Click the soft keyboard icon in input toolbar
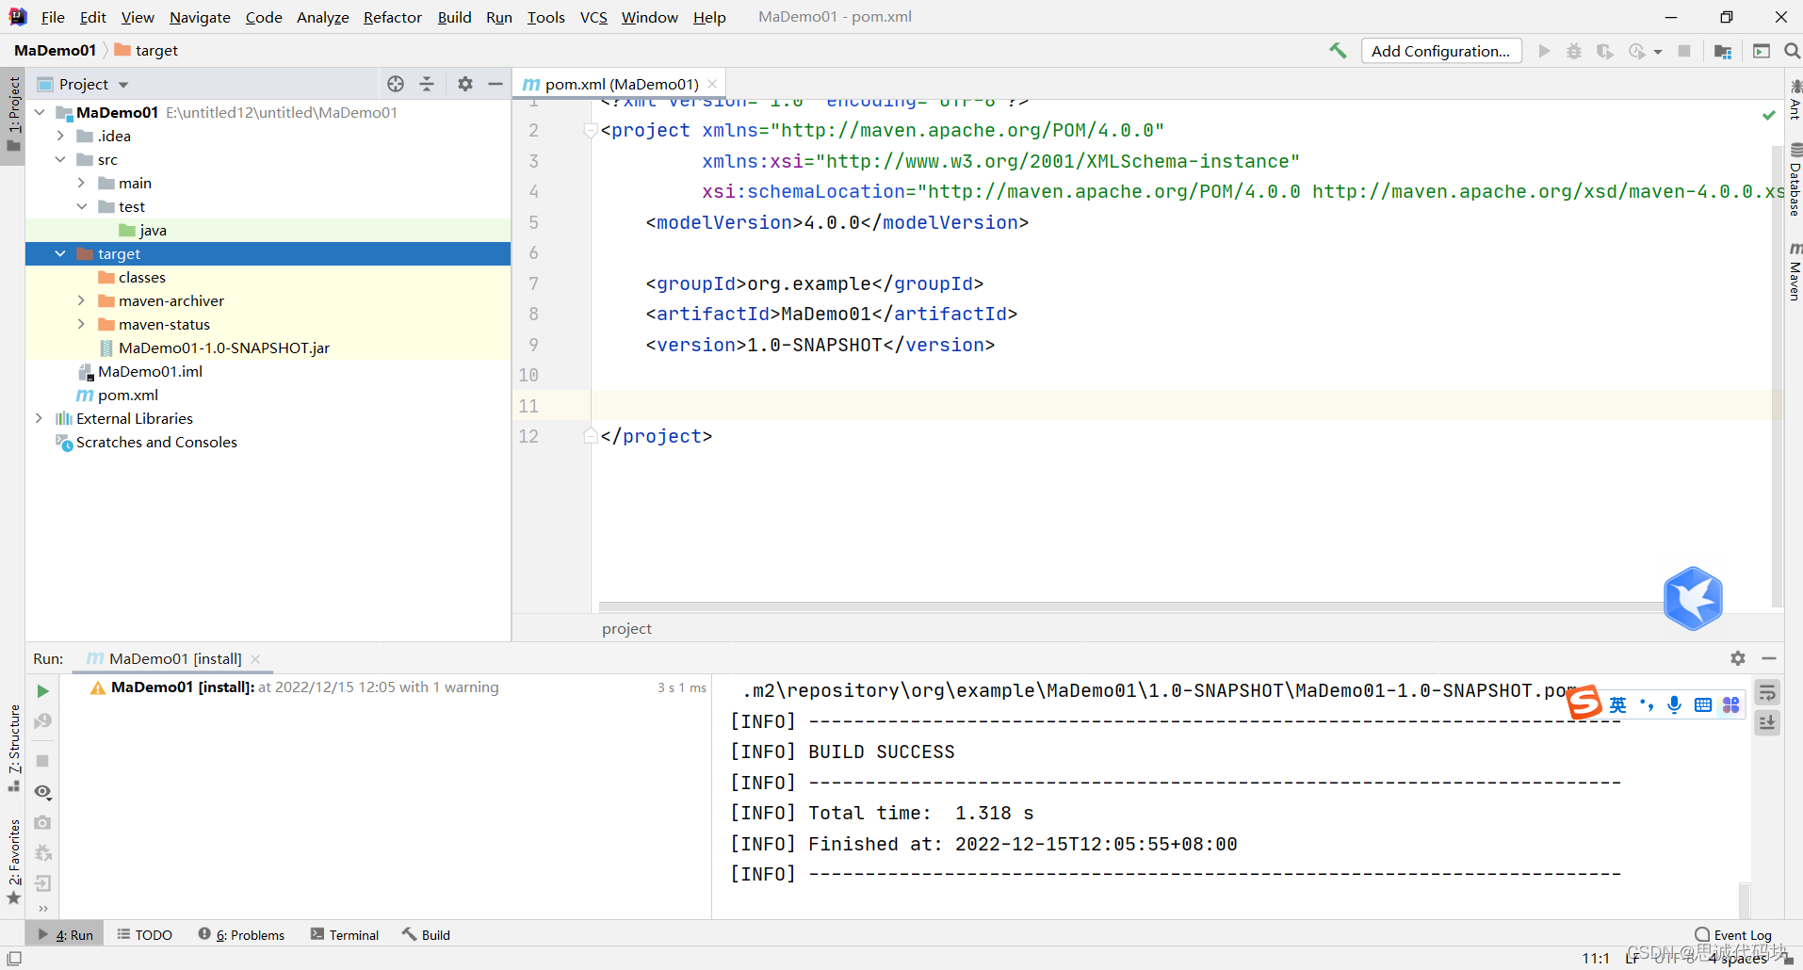The width and height of the screenshot is (1803, 970). pos(1703,704)
